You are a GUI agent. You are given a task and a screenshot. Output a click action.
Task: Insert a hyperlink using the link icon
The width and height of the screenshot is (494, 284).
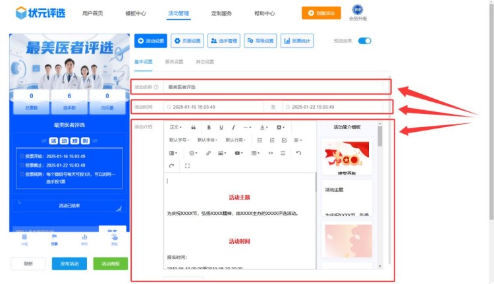point(208,153)
